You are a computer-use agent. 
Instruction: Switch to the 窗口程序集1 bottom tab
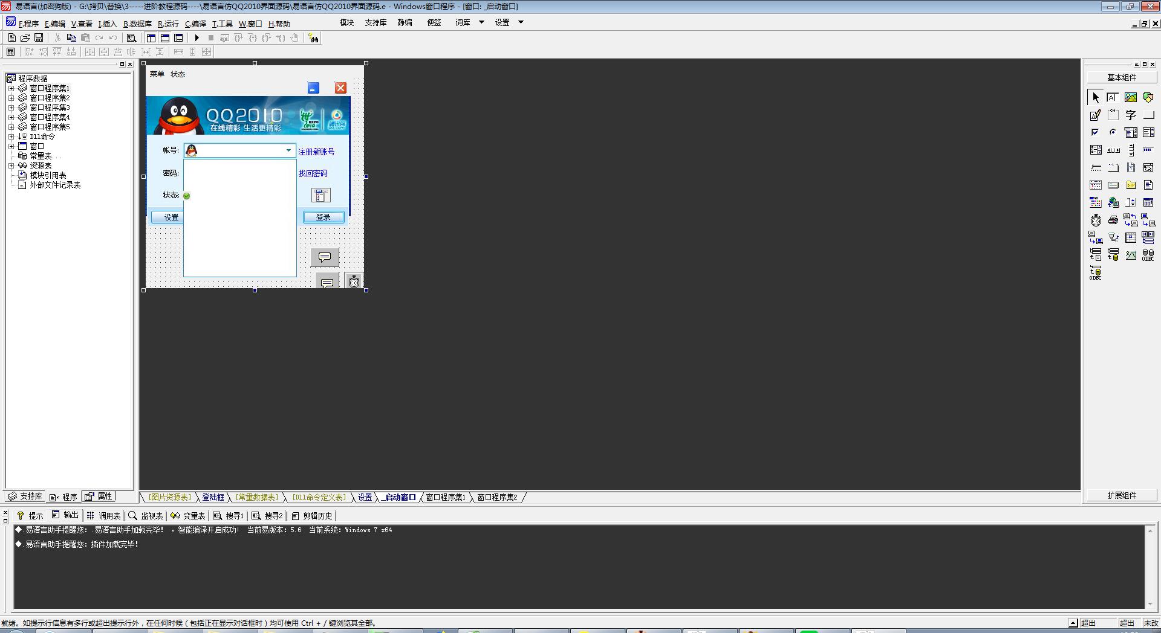pyautogui.click(x=445, y=497)
